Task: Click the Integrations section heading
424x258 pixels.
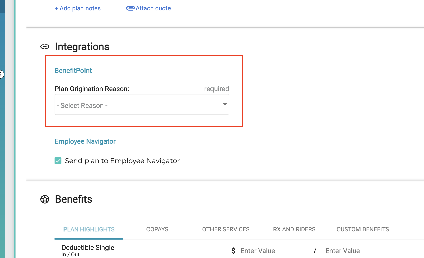Action: [x=82, y=47]
